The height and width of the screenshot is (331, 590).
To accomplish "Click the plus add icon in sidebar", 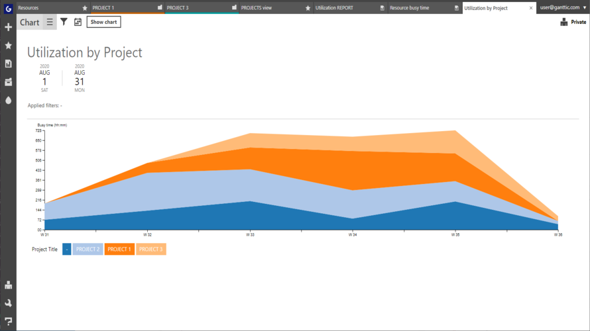I will pos(8,27).
